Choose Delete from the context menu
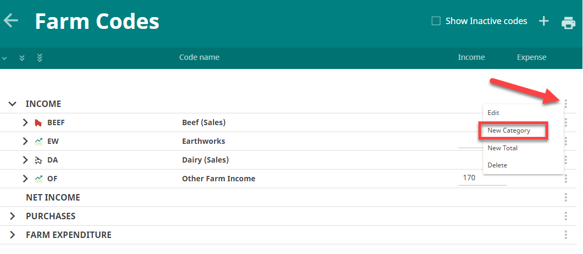 [x=497, y=165]
